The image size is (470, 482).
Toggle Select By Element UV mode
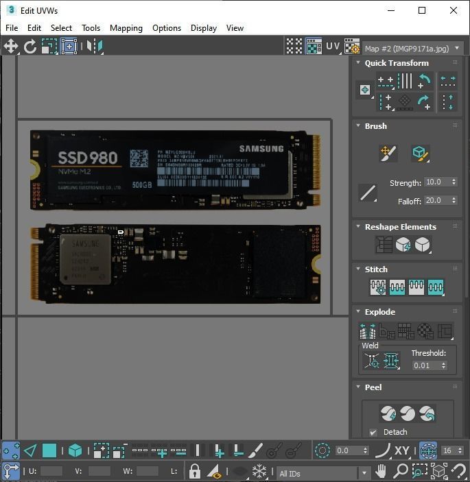coord(75,450)
